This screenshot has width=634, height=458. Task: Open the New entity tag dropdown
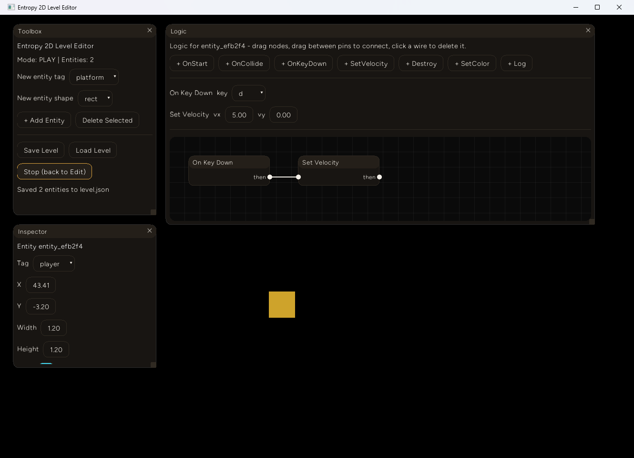coord(94,77)
